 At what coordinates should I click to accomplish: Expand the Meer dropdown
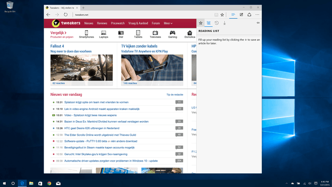pos(168,23)
